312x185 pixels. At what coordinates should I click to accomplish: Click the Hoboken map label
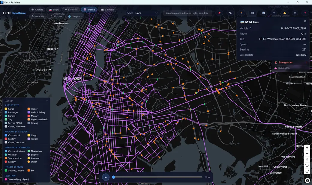(52, 49)
